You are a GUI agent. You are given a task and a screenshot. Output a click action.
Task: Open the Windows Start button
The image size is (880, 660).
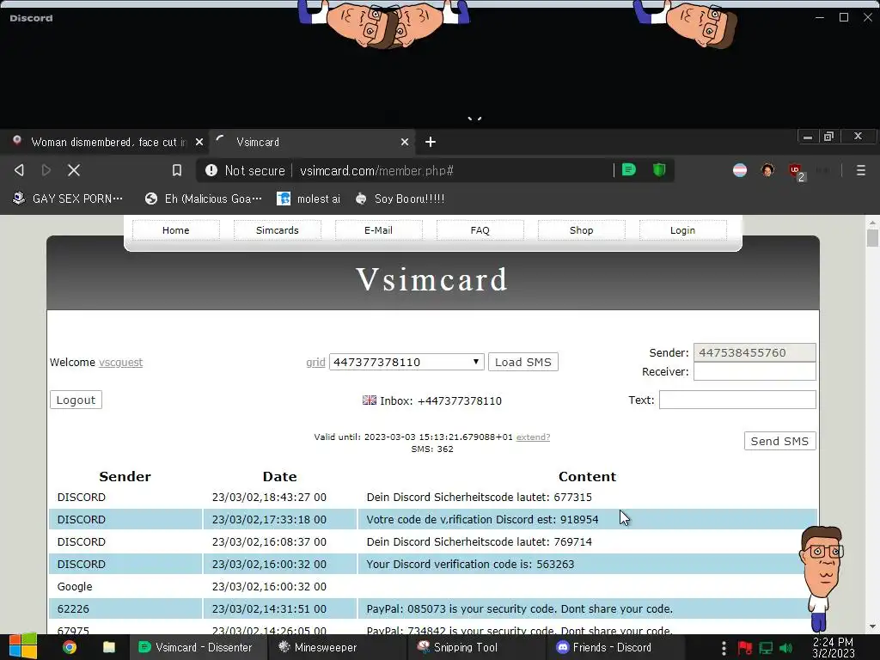coord(23,647)
